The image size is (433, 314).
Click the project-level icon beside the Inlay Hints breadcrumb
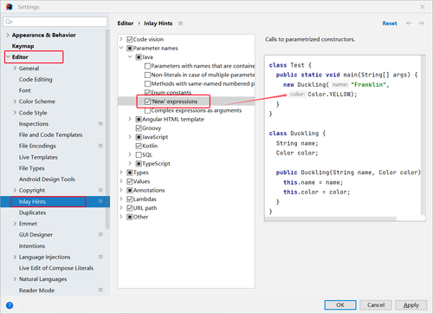pos(180,23)
